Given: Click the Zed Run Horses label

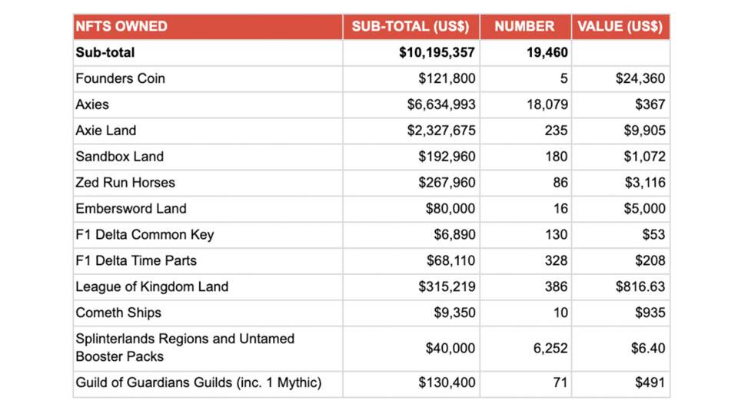Looking at the screenshot, I should click(125, 182).
